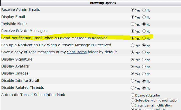Select No for Receive Private Messages

tap(144, 31)
